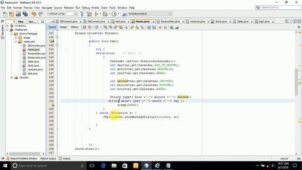Click the New Project toolbar icon
The image size is (302, 170).
point(11,14)
